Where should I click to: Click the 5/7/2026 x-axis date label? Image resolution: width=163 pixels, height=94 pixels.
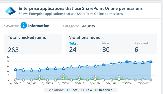(32, 83)
